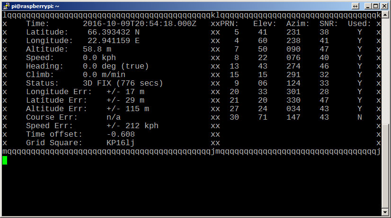The height and width of the screenshot is (218, 391).
Task: Click the Altitude value 58.8 m
Action: (97, 49)
